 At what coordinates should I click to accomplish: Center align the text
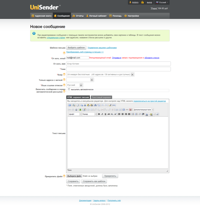point(122,114)
